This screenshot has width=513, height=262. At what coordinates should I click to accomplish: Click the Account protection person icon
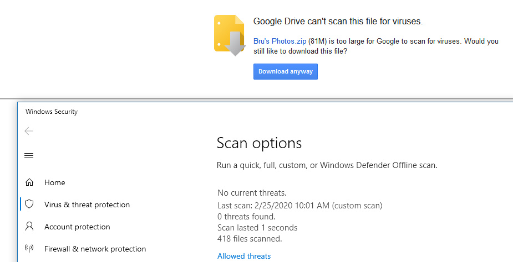[29, 227]
